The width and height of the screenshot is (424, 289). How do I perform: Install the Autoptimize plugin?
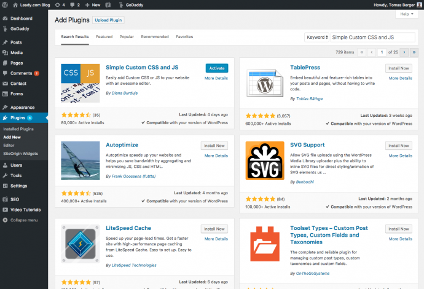[x=214, y=146]
